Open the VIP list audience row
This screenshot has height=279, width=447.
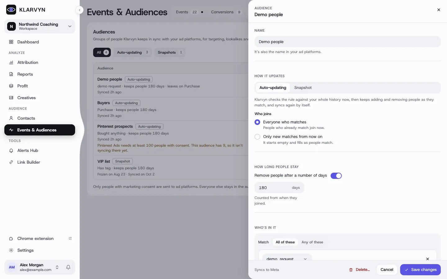tap(171, 167)
